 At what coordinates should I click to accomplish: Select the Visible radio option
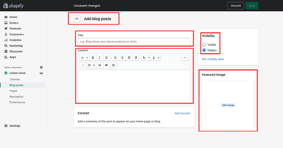[x=204, y=45]
